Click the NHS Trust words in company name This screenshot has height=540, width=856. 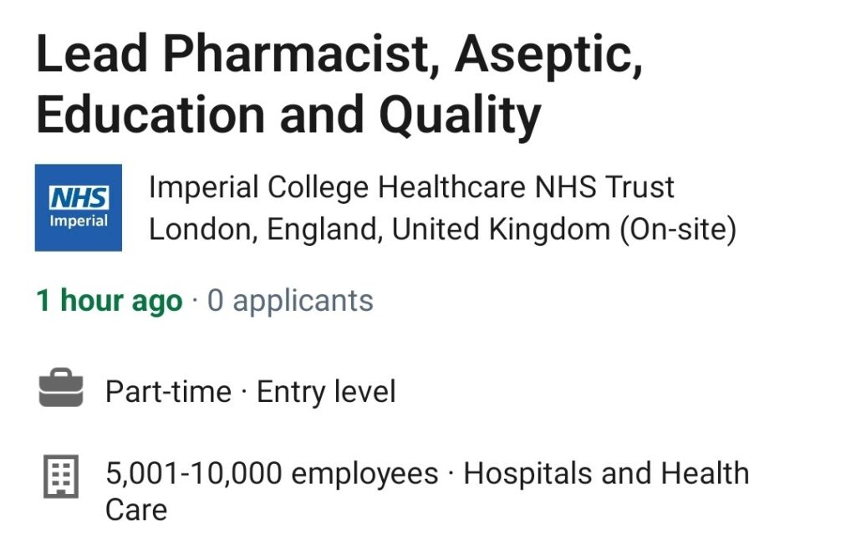[604, 187]
